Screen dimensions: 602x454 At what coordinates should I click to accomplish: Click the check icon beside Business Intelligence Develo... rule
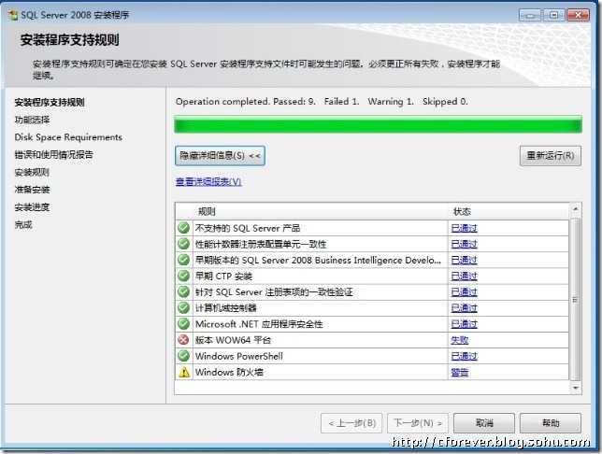(184, 260)
